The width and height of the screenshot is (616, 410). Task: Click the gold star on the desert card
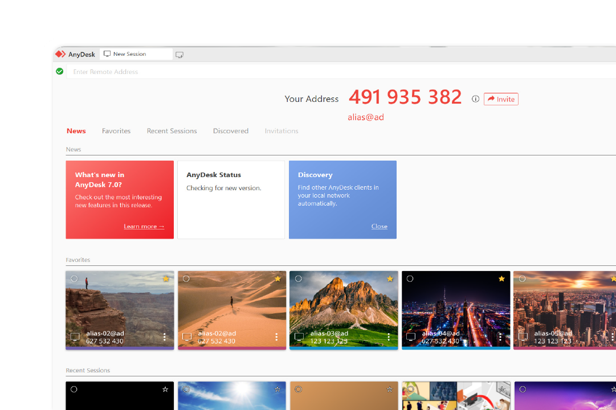[278, 279]
